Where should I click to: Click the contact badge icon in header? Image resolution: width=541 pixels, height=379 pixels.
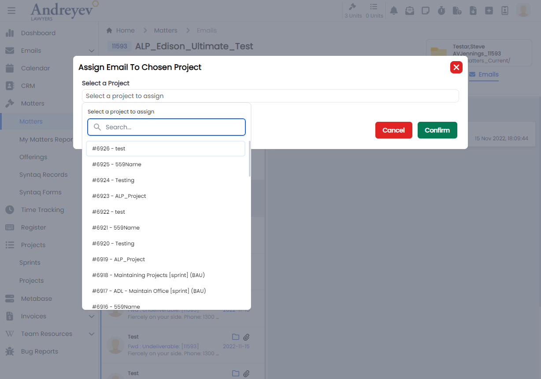tap(505, 11)
